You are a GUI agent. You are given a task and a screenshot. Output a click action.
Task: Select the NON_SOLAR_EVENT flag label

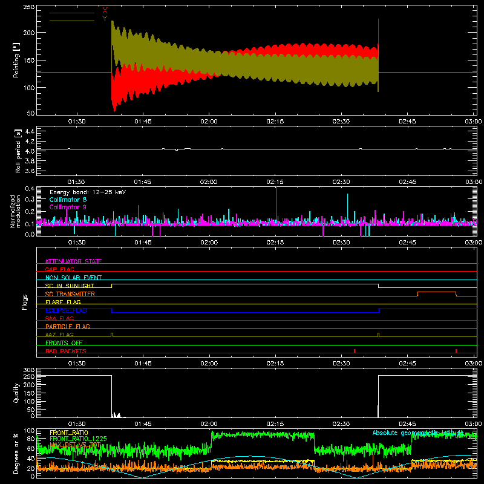(73, 278)
